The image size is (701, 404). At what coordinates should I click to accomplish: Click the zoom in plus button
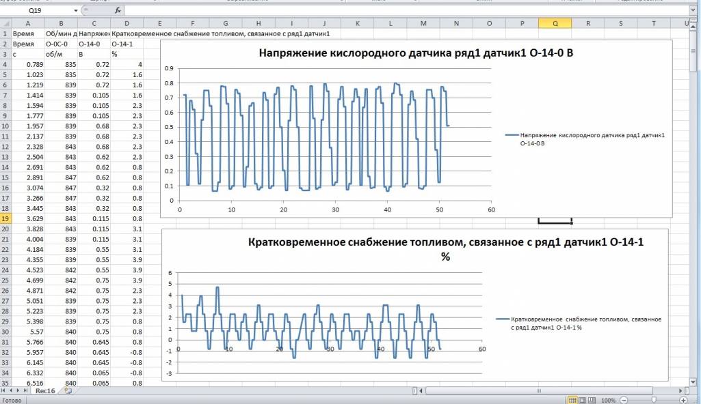[x=683, y=400]
